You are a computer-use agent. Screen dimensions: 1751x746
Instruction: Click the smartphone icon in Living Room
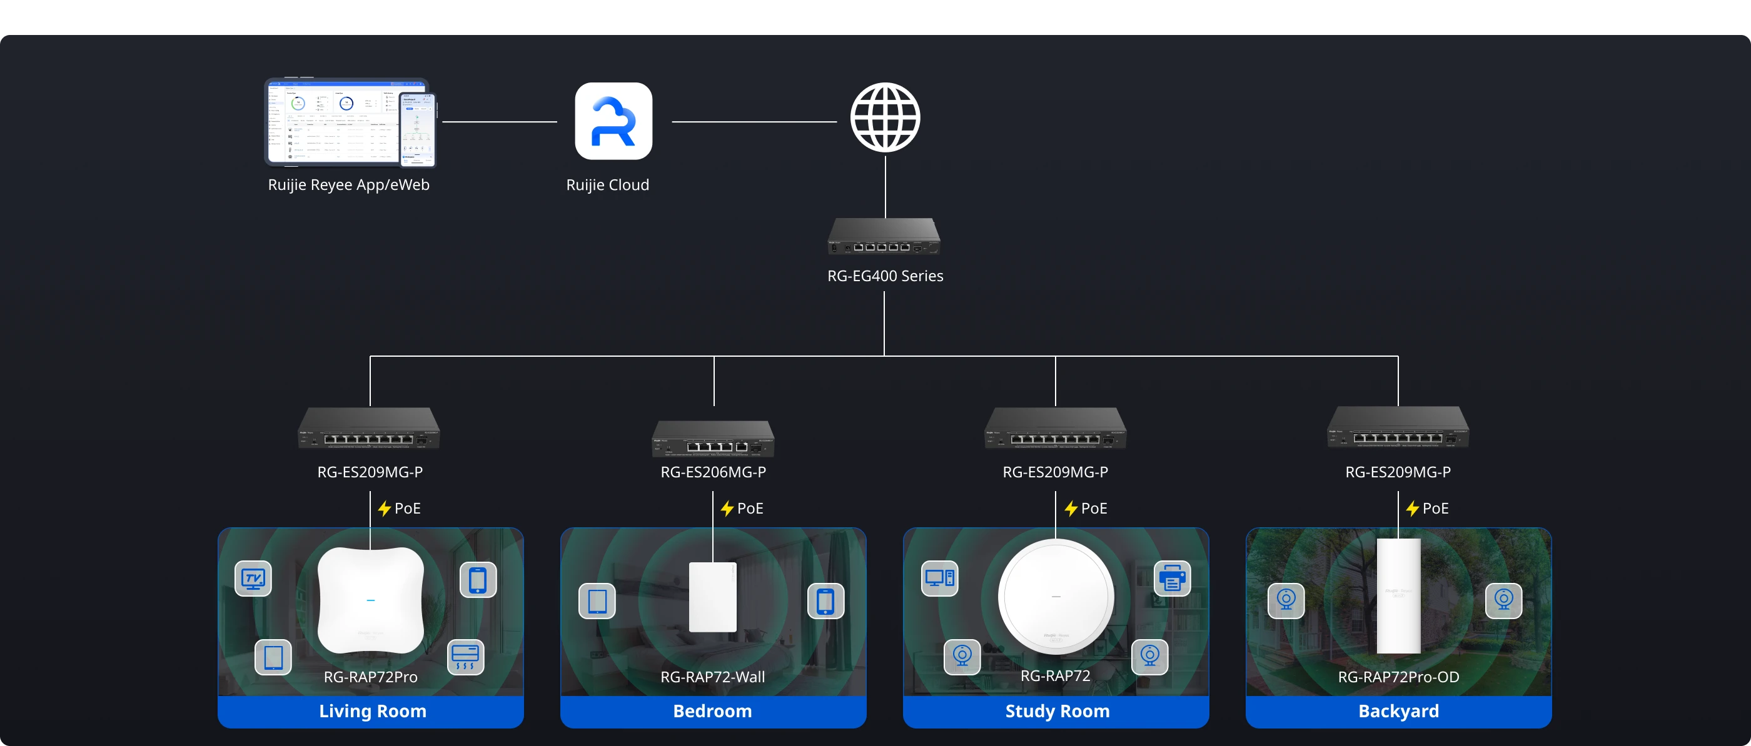click(x=478, y=580)
